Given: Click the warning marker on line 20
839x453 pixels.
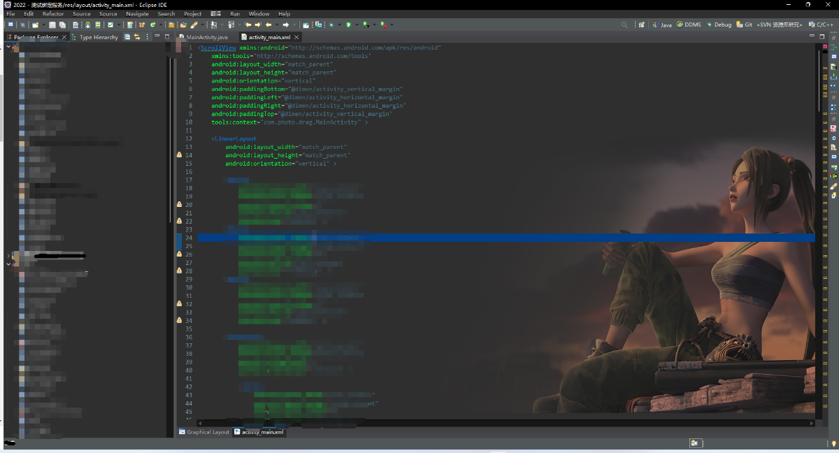Looking at the screenshot, I should 179,205.
